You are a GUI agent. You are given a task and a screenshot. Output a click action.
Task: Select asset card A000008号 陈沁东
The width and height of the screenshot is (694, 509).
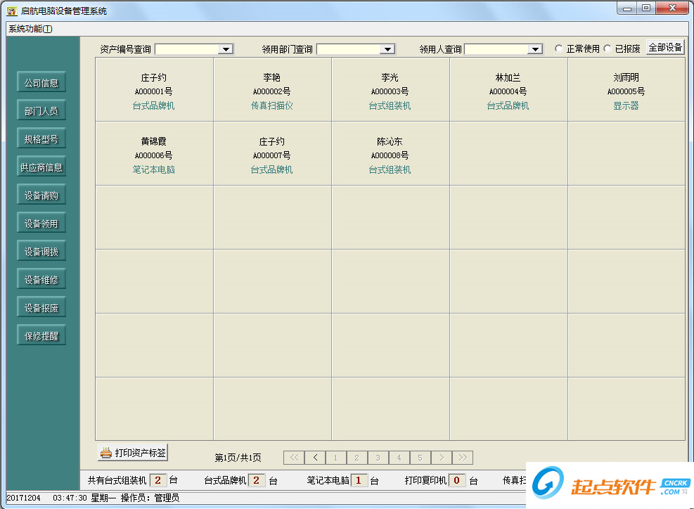tap(390, 153)
